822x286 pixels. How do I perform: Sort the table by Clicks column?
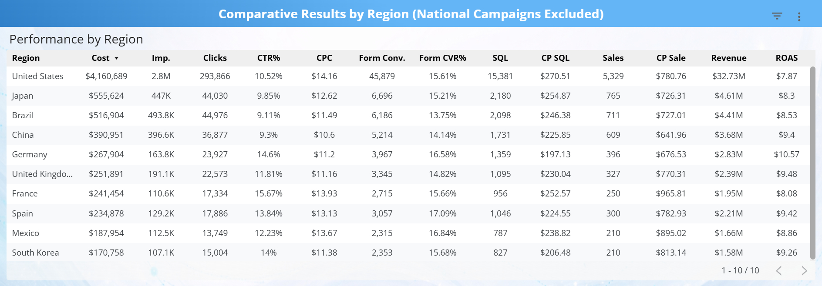(215, 58)
